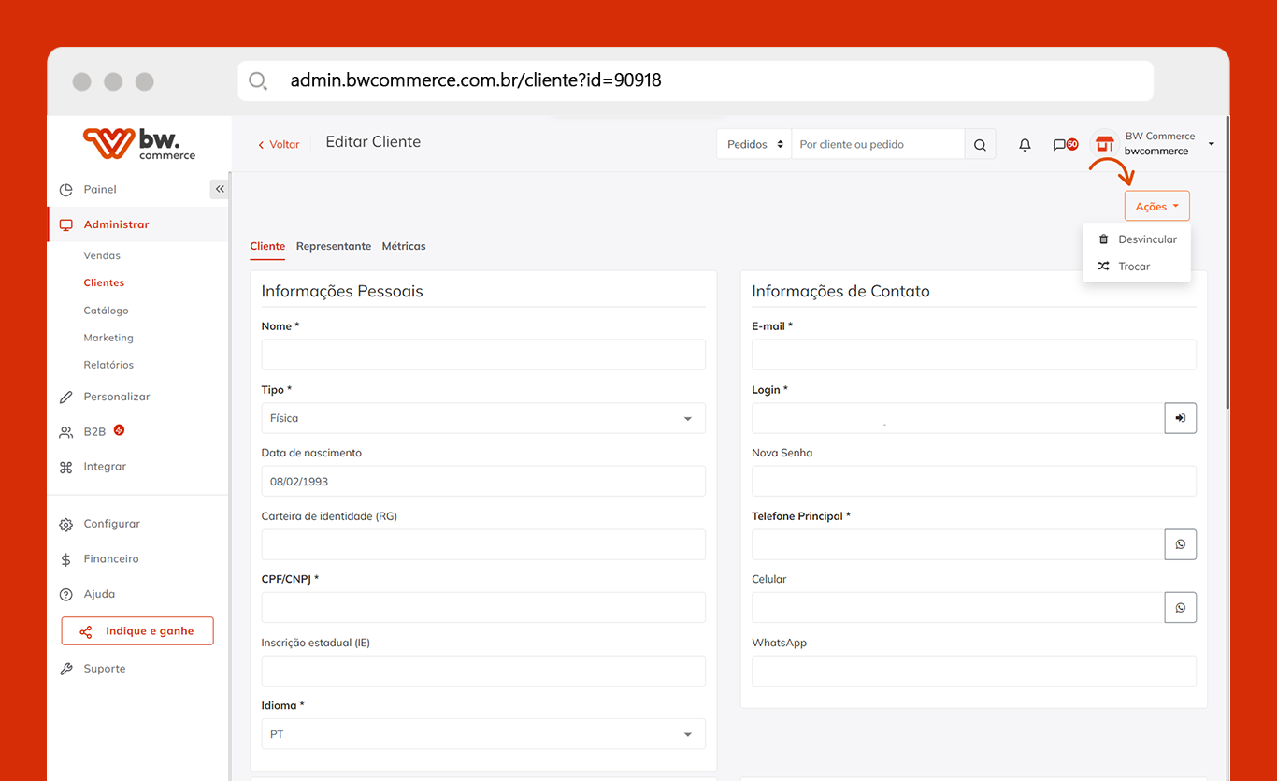The width and height of the screenshot is (1277, 781).
Task: Click the browser URL address bar text
Action: point(476,80)
